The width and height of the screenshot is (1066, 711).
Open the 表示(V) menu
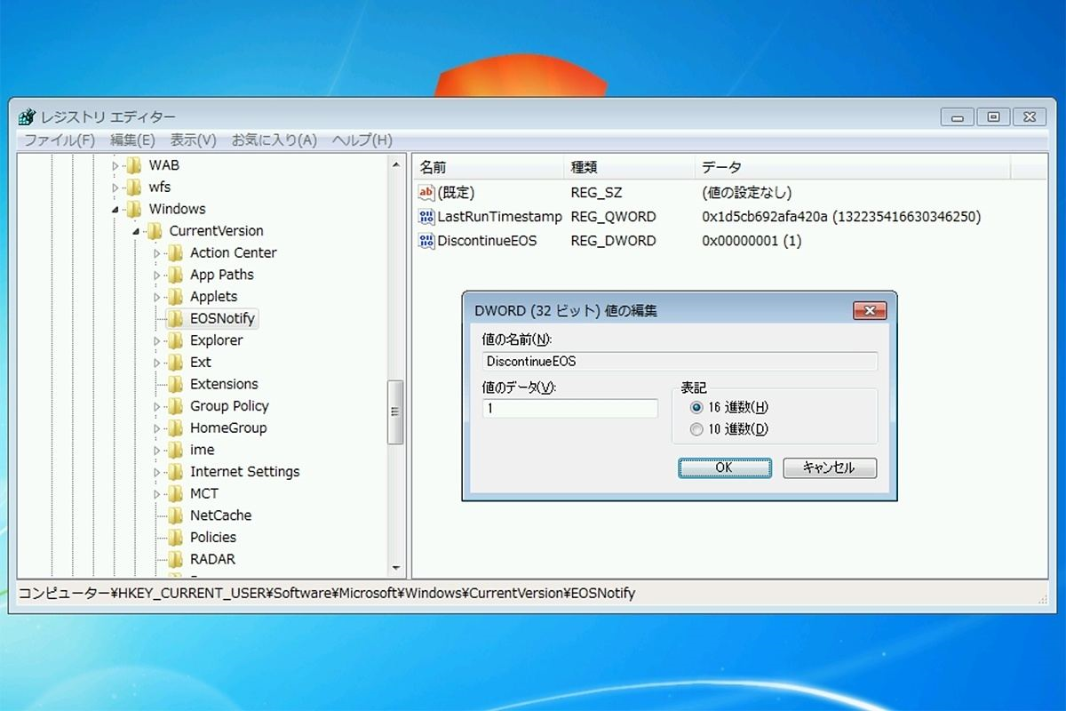193,140
